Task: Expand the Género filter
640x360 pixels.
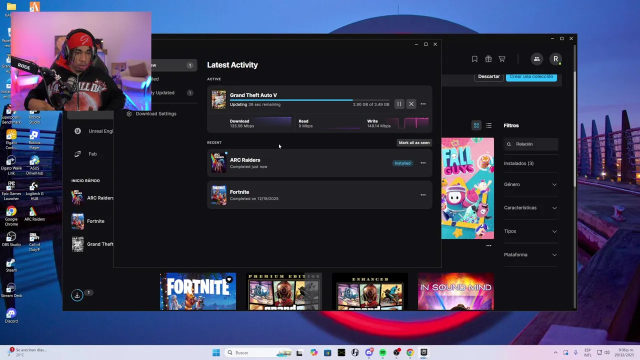Action: 530,184
